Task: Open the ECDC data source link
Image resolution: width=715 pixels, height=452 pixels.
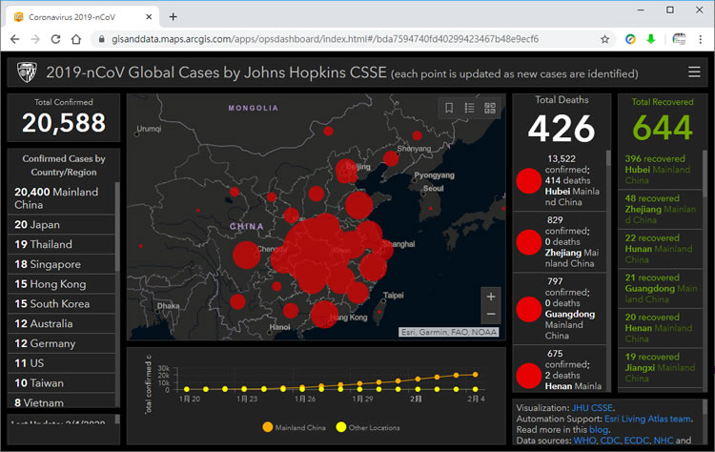Action: 637,441
